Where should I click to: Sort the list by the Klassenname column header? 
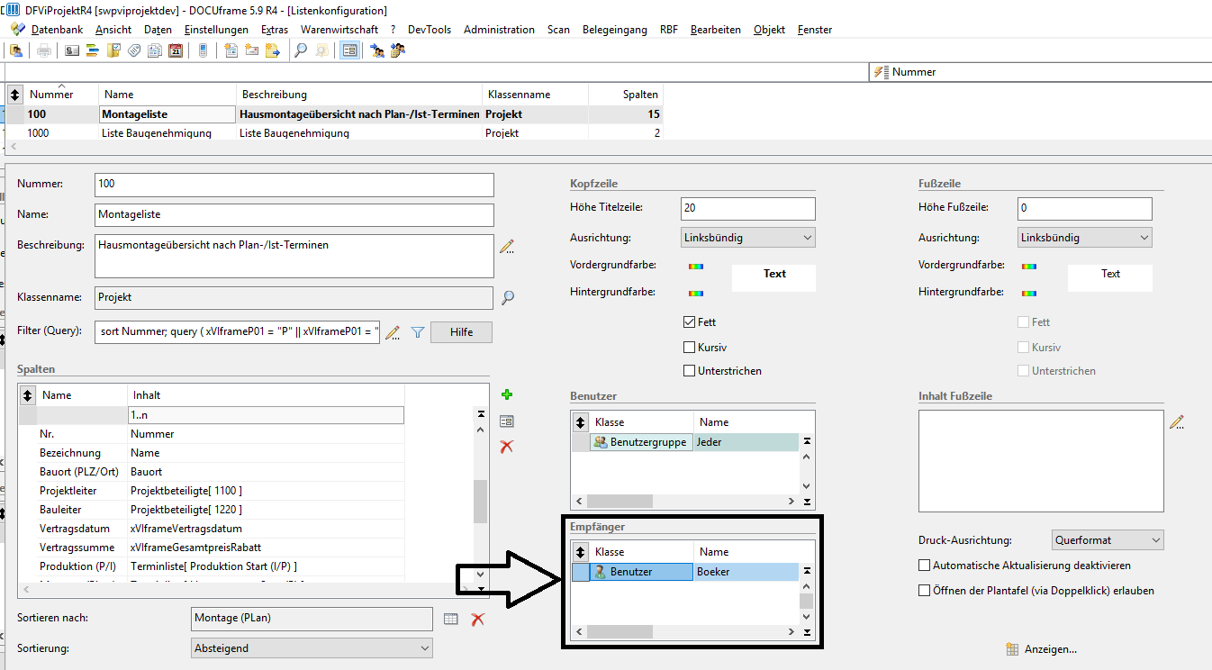(x=535, y=95)
